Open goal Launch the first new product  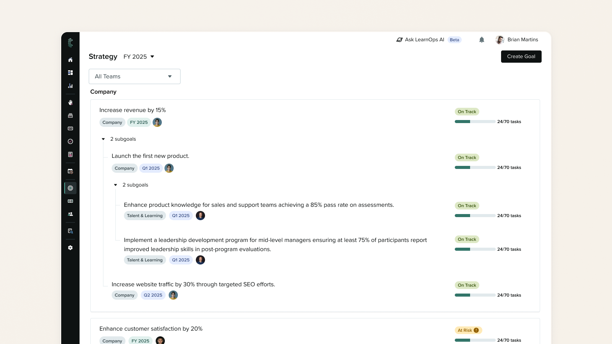click(x=150, y=156)
